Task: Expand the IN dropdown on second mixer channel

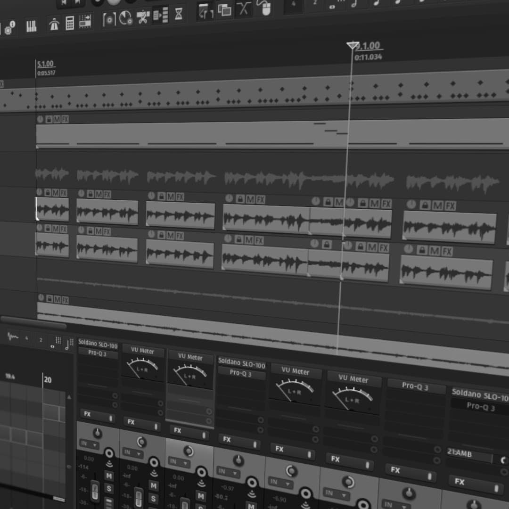Action: (132, 453)
